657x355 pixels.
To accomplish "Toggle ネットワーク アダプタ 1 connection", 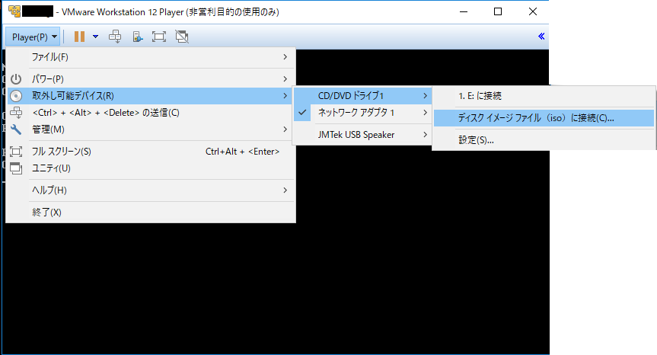I will tap(362, 112).
